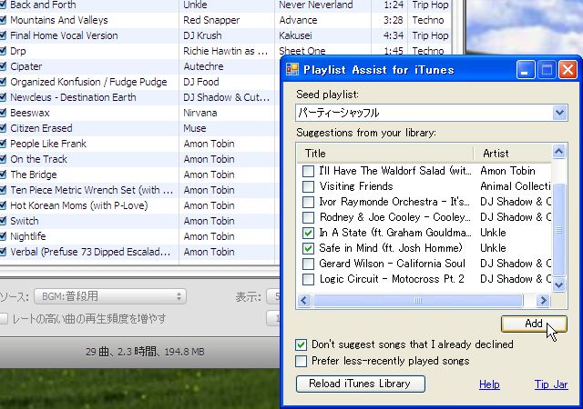Toggle iTunes checkbox for Mountains And Valleys

pyautogui.click(x=3, y=20)
